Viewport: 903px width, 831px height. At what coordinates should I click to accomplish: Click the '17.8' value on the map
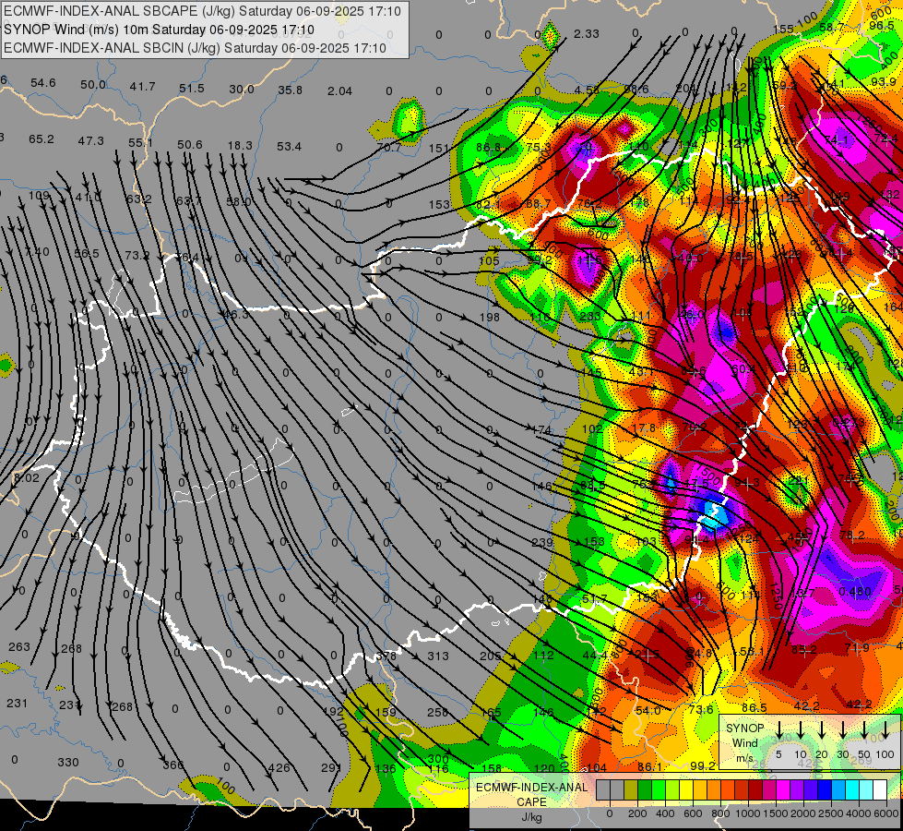click(x=644, y=428)
